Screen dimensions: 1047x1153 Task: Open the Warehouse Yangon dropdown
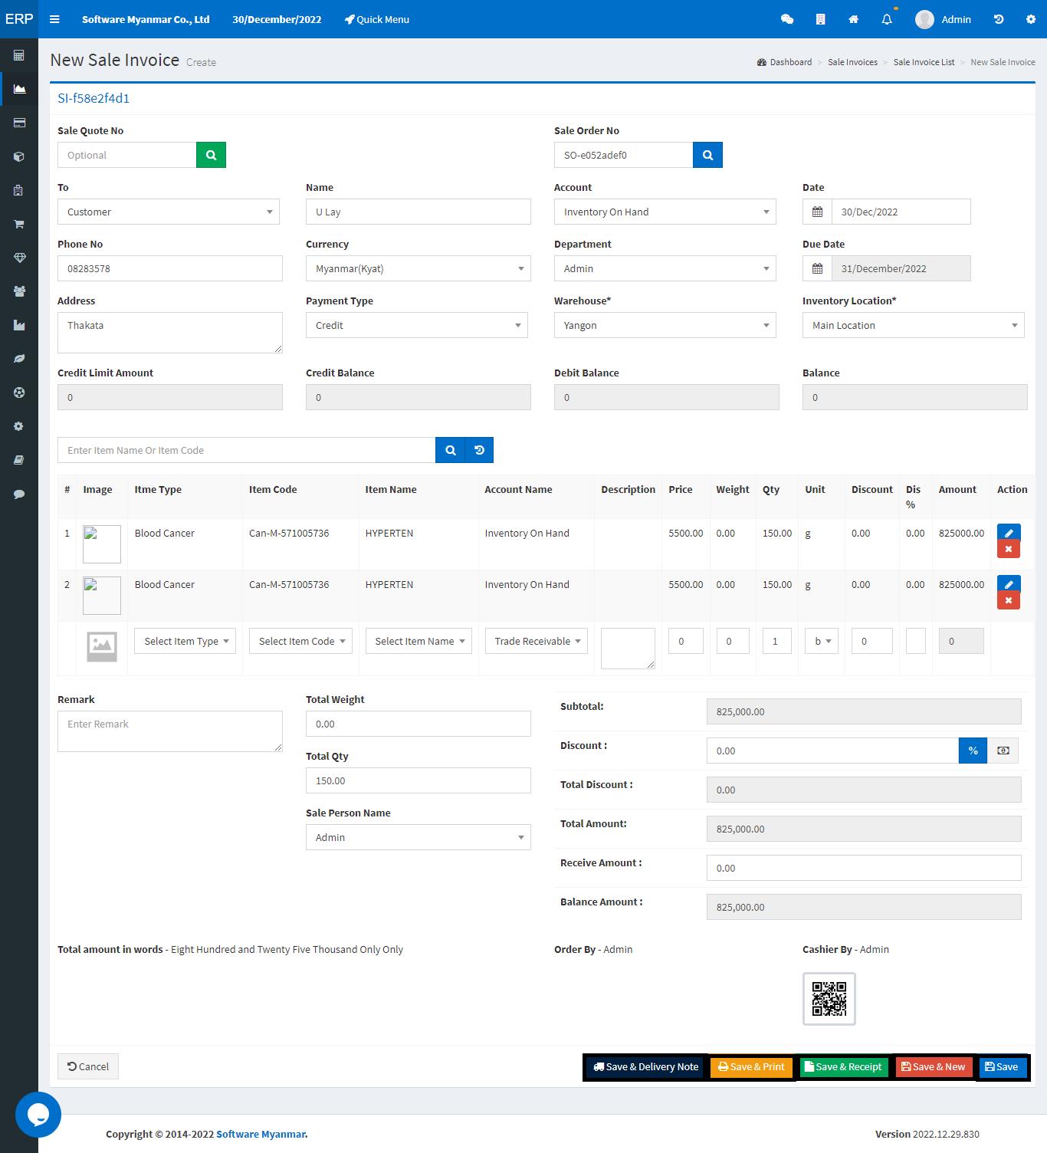tap(665, 325)
